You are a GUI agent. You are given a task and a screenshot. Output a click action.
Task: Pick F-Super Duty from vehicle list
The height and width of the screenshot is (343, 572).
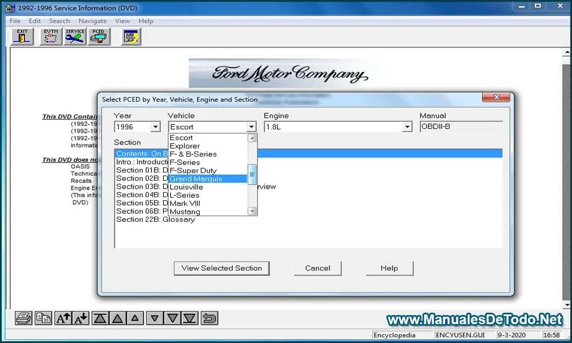pos(208,170)
